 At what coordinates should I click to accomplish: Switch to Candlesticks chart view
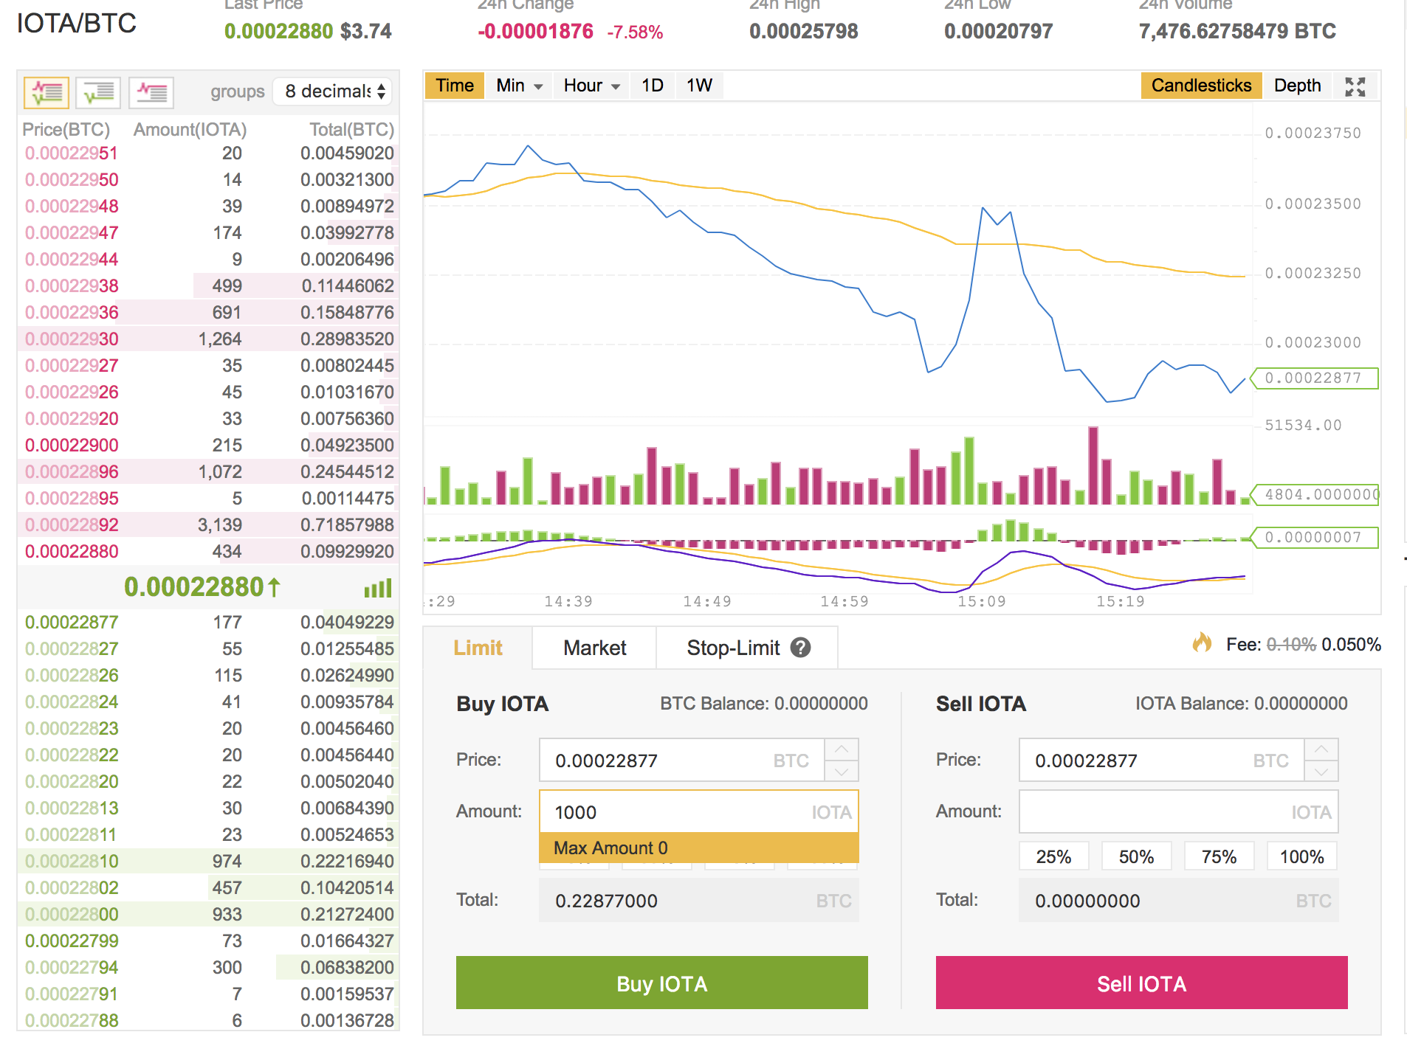coord(1201,86)
